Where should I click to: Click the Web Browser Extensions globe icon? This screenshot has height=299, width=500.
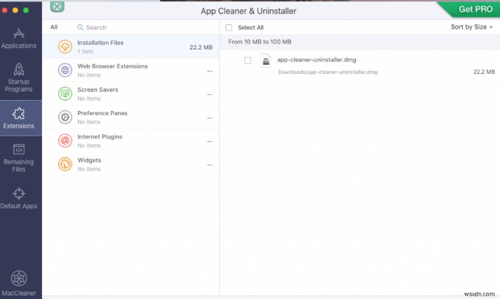(65, 70)
